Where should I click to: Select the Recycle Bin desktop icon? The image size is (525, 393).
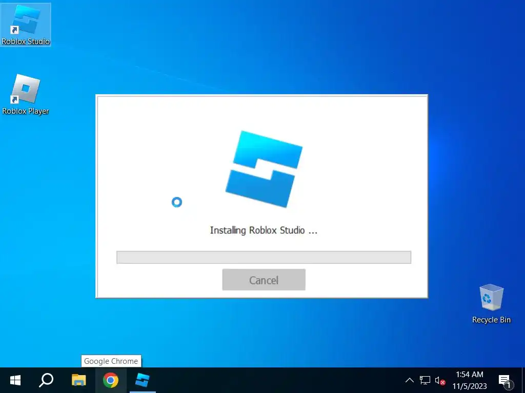491,304
